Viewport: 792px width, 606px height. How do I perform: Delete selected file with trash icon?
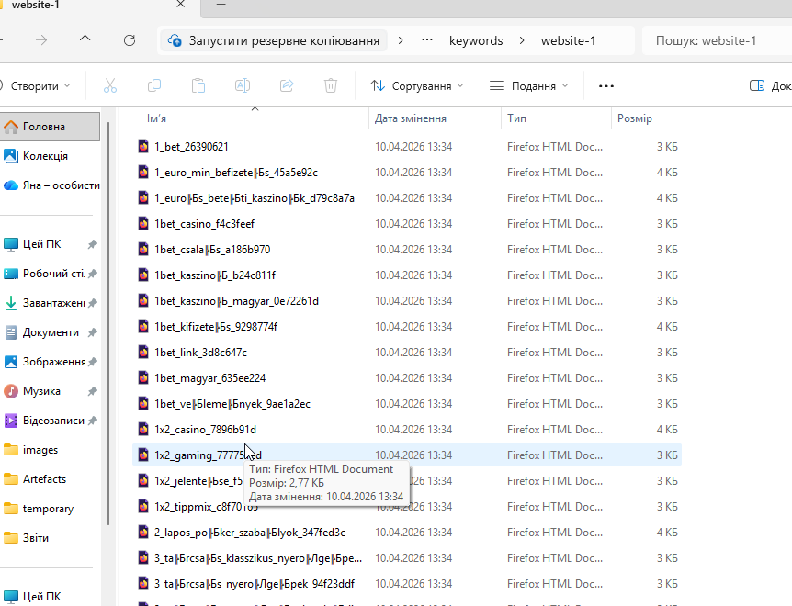coord(331,85)
